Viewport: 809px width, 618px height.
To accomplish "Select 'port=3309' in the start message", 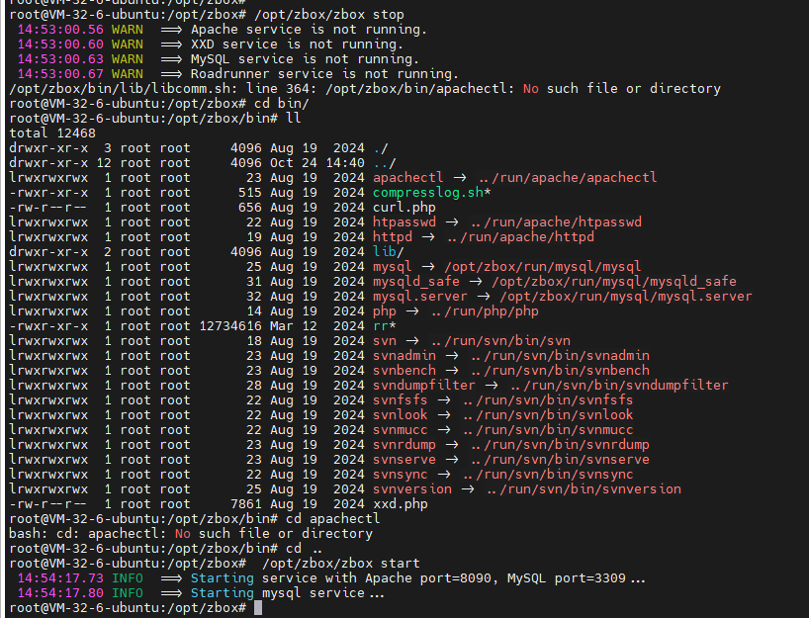I will coord(590,578).
